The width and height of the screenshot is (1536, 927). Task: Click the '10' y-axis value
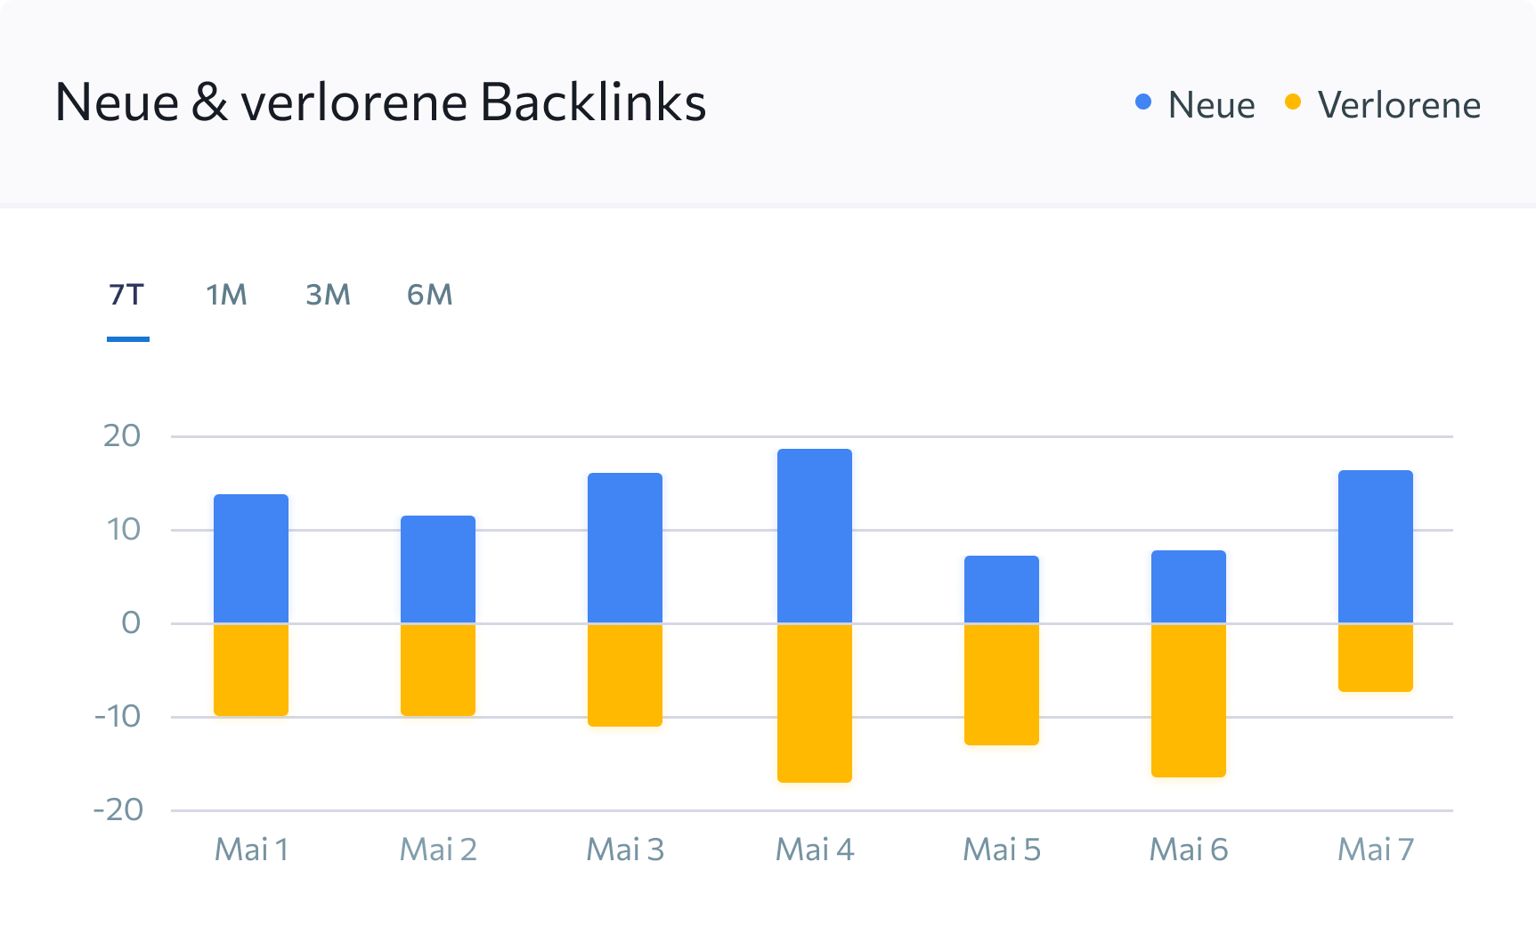tap(124, 530)
